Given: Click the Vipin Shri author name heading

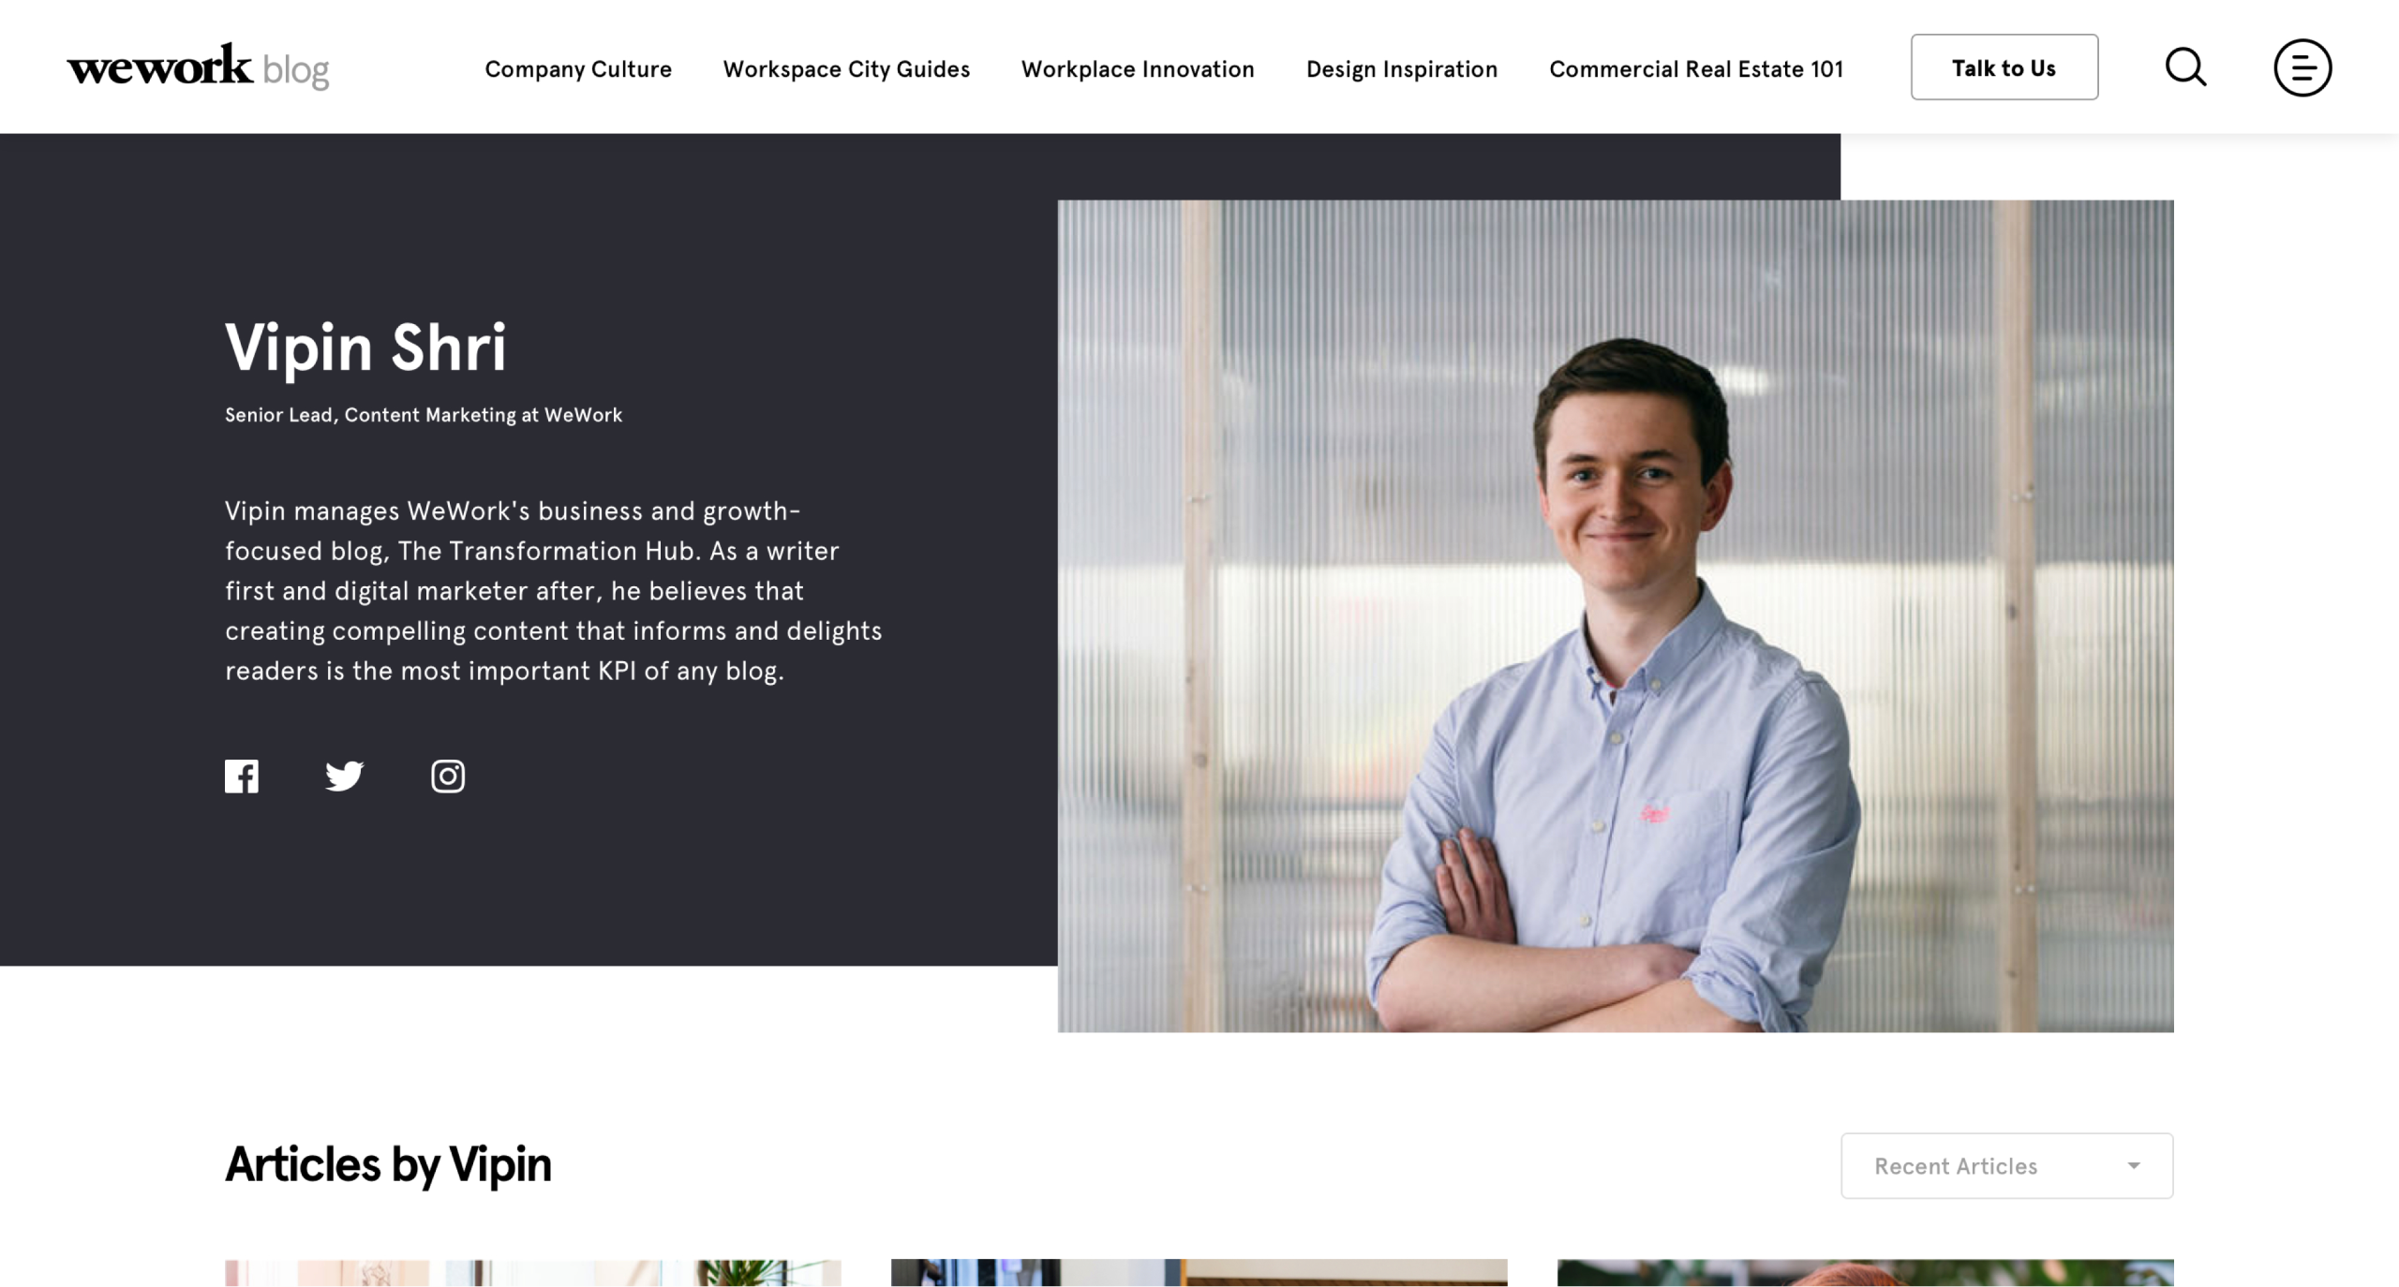Looking at the screenshot, I should [365, 348].
